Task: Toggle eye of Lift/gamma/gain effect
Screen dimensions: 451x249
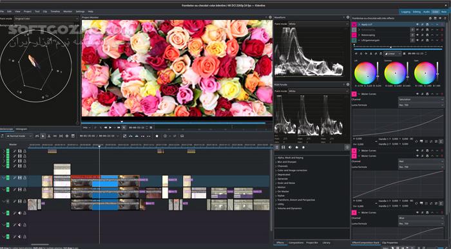Action: 417,40
